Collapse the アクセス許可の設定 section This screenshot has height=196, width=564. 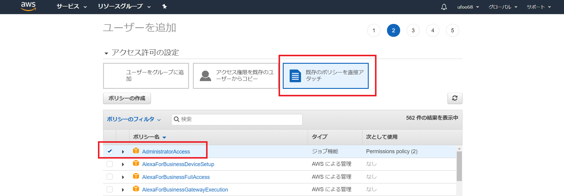(106, 54)
